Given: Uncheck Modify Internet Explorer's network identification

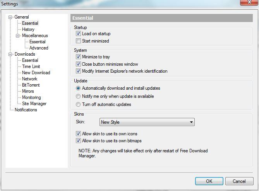Looking at the screenshot, I should [x=78, y=71].
